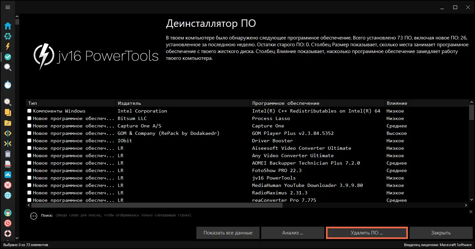Check the Driver Booster row checkbox
This screenshot has width=475, height=249.
coord(29,141)
